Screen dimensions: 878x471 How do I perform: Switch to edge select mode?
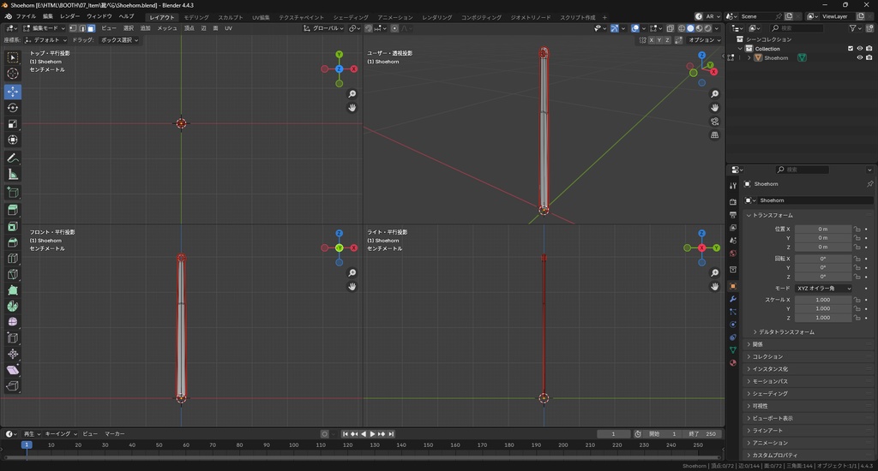pos(81,28)
